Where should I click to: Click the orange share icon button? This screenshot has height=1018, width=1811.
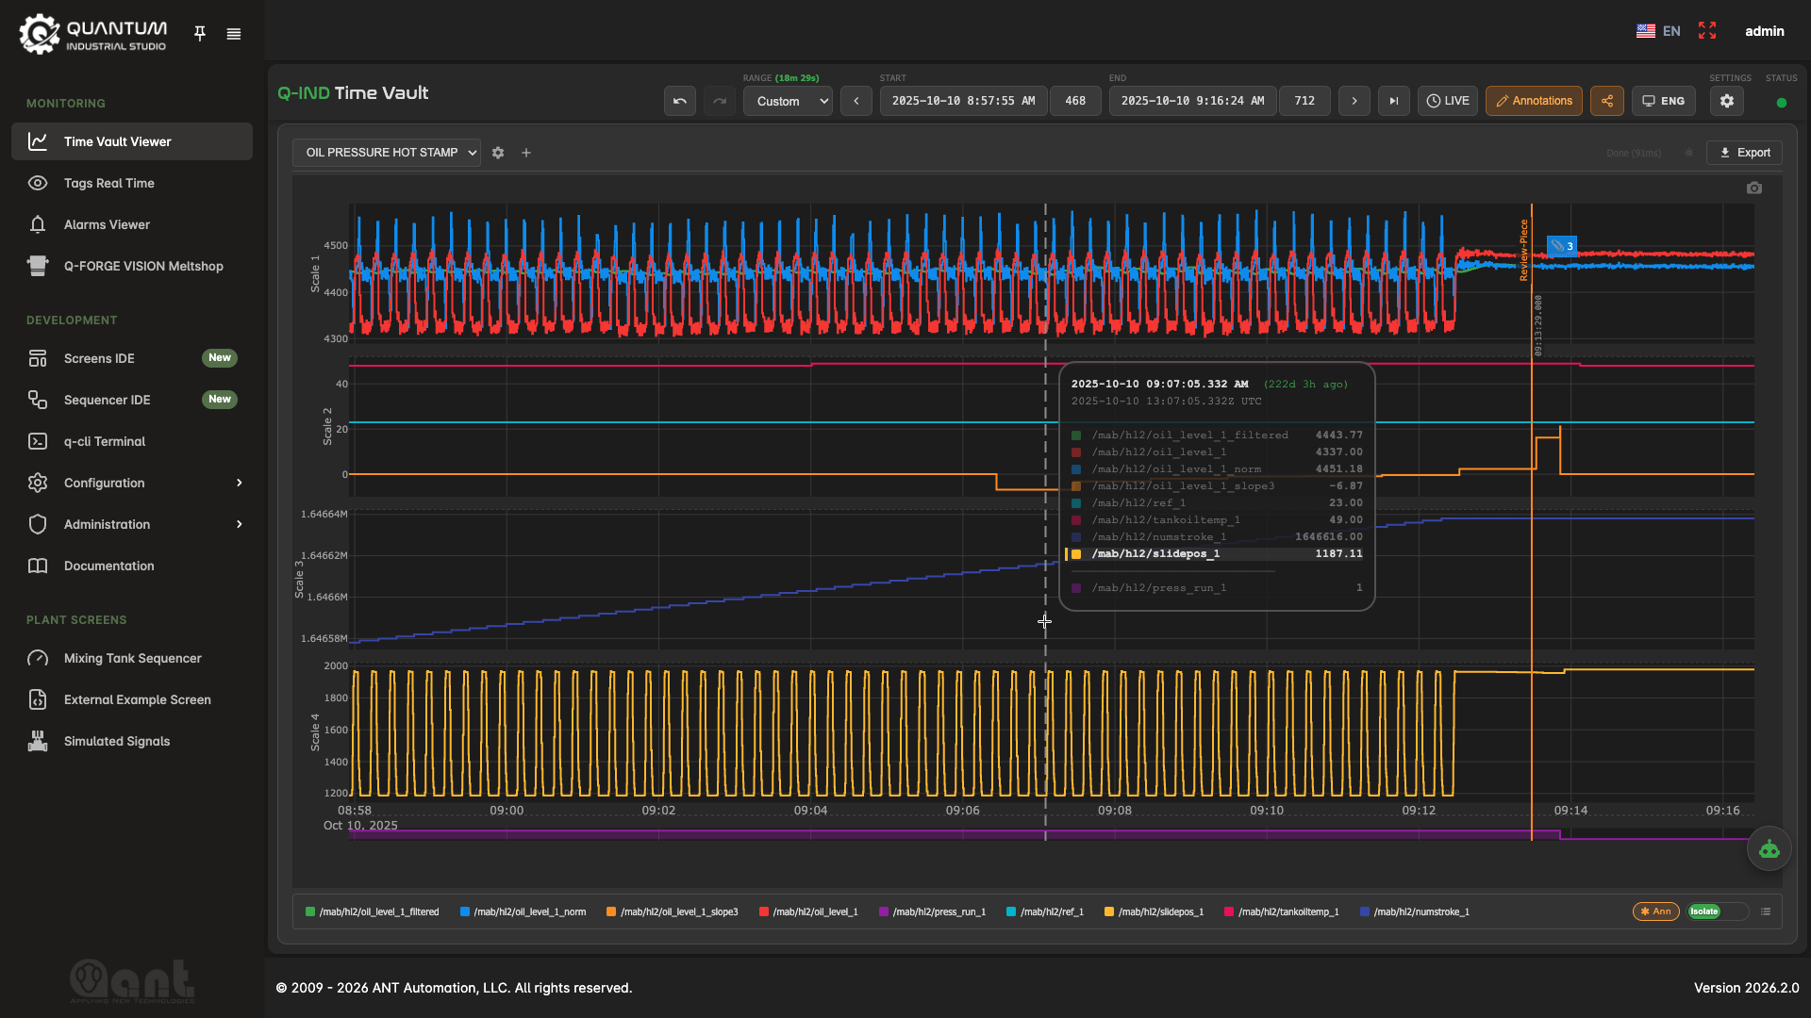[x=1607, y=101]
